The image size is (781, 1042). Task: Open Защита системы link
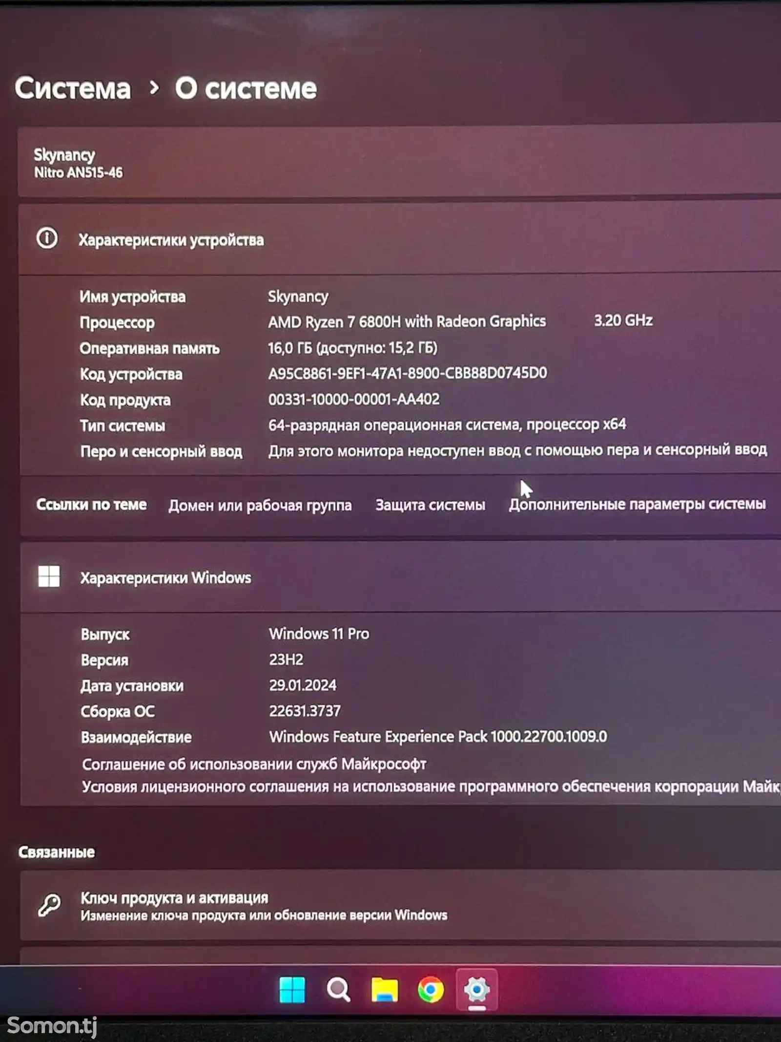[x=431, y=505]
